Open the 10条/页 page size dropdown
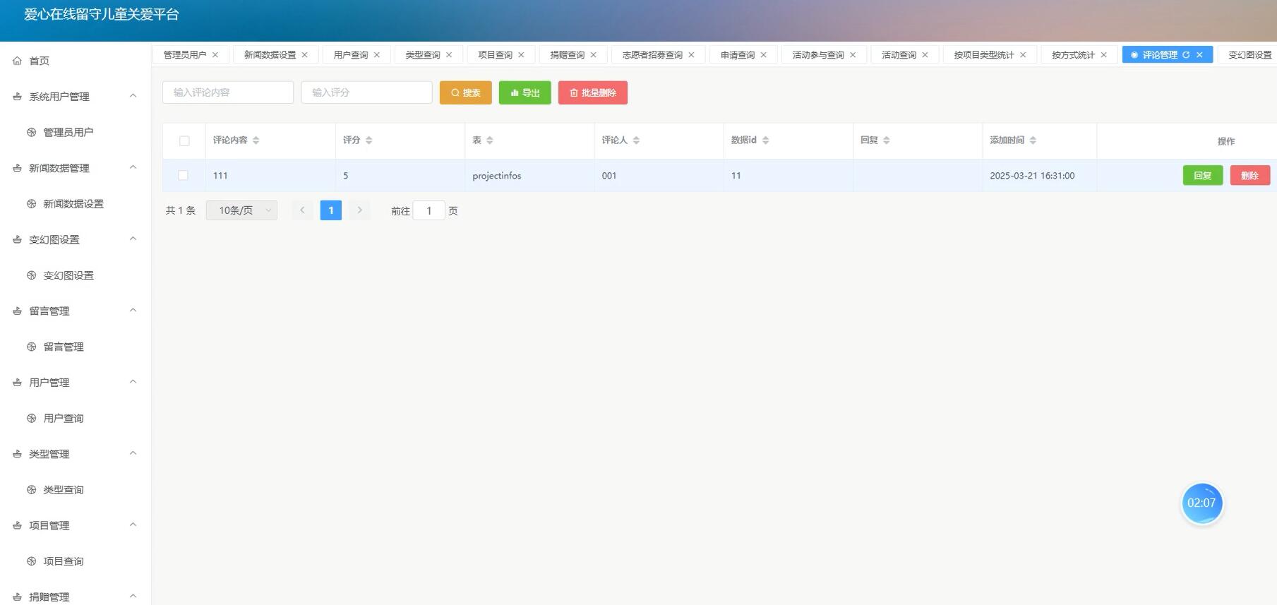1277x605 pixels. pos(241,210)
